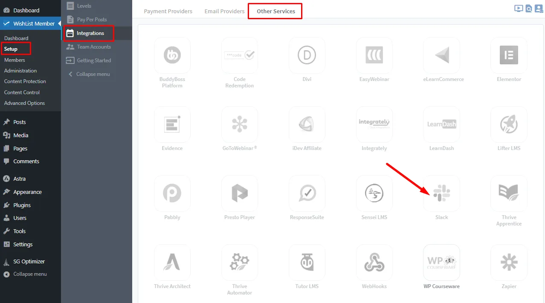Open the user with envelope icon
545x303 pixels.
539,9
